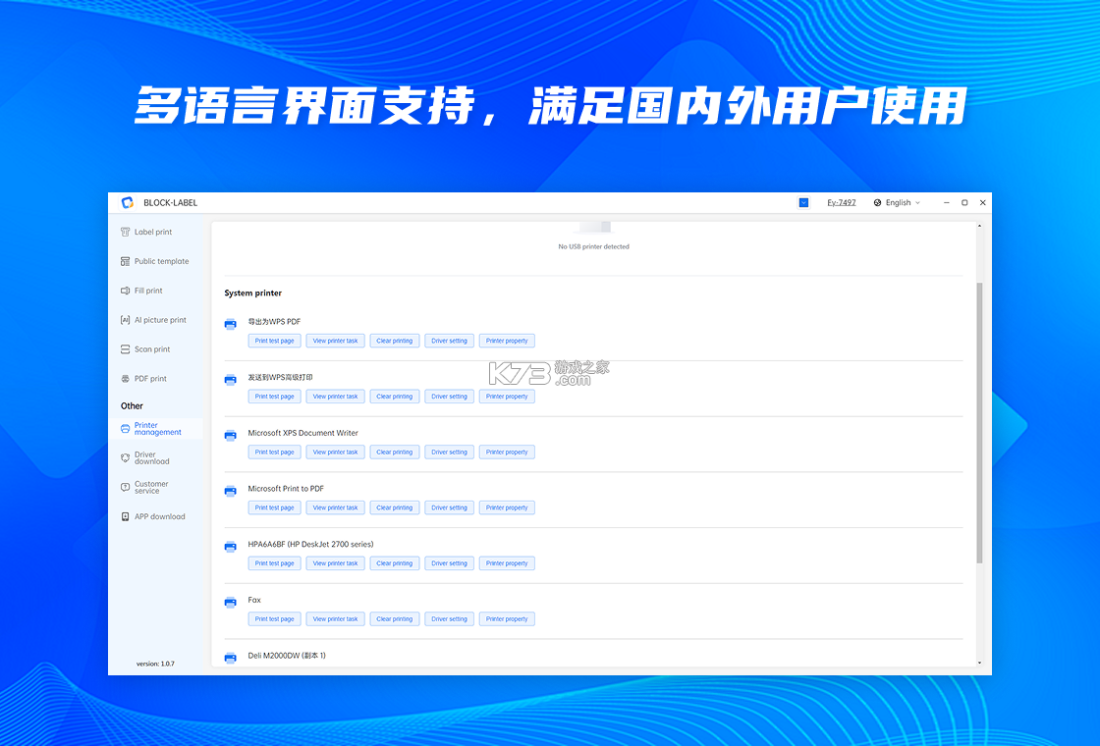Go to Printer management in sidebar
This screenshot has height=746, width=1100.
(x=156, y=428)
